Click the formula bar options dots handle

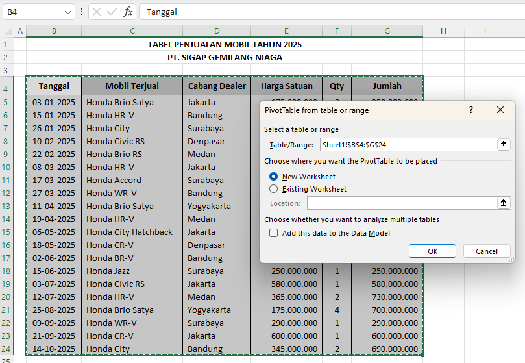81,12
